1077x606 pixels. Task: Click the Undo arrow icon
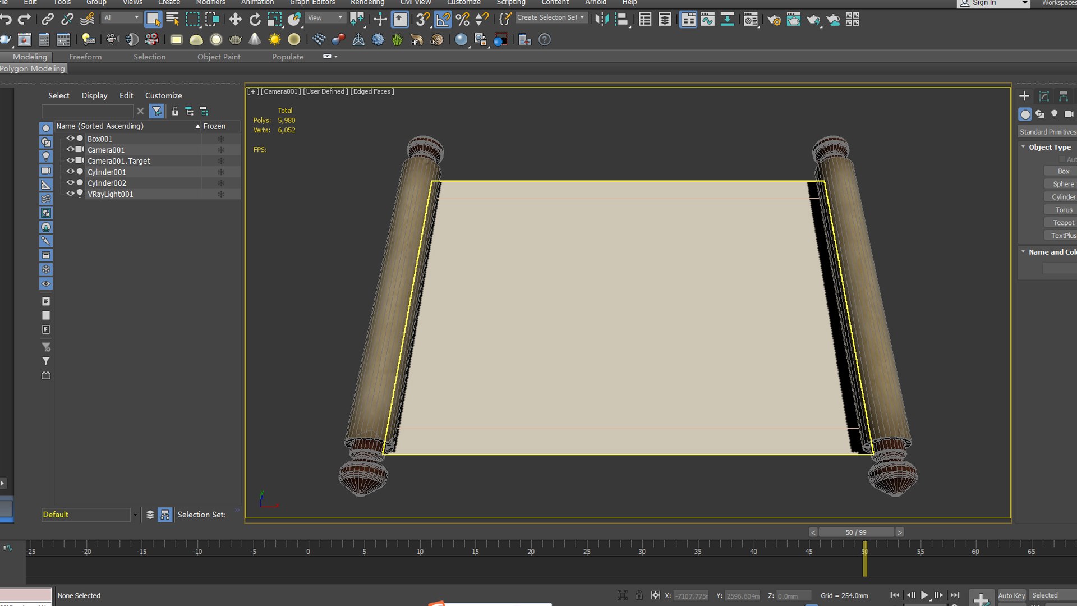(6, 20)
